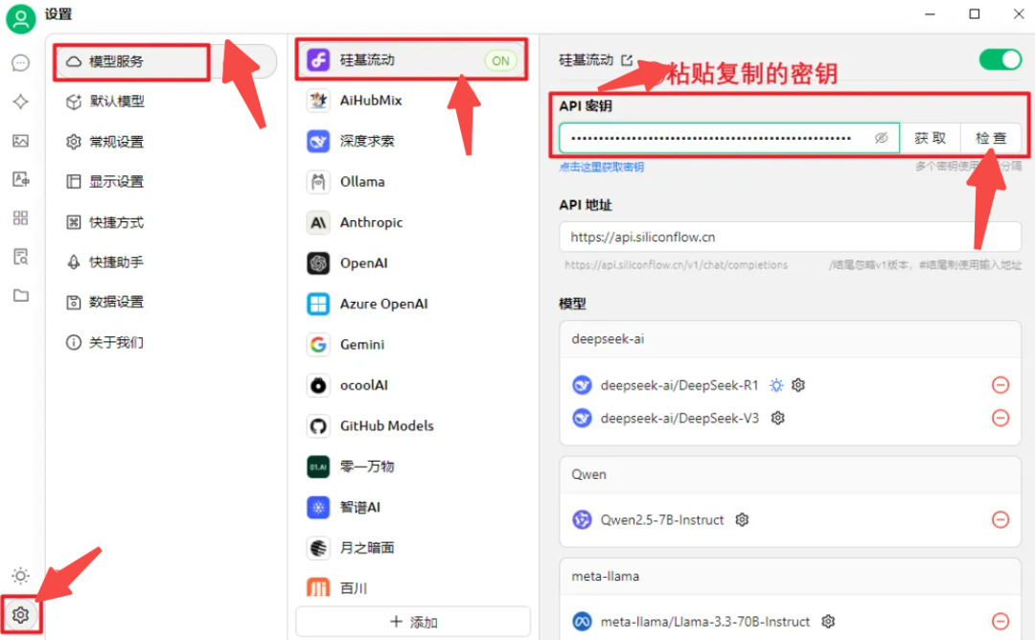Viewport: 1035px width, 640px height.
Task: Select the 深度求索 provider
Action: coord(412,141)
